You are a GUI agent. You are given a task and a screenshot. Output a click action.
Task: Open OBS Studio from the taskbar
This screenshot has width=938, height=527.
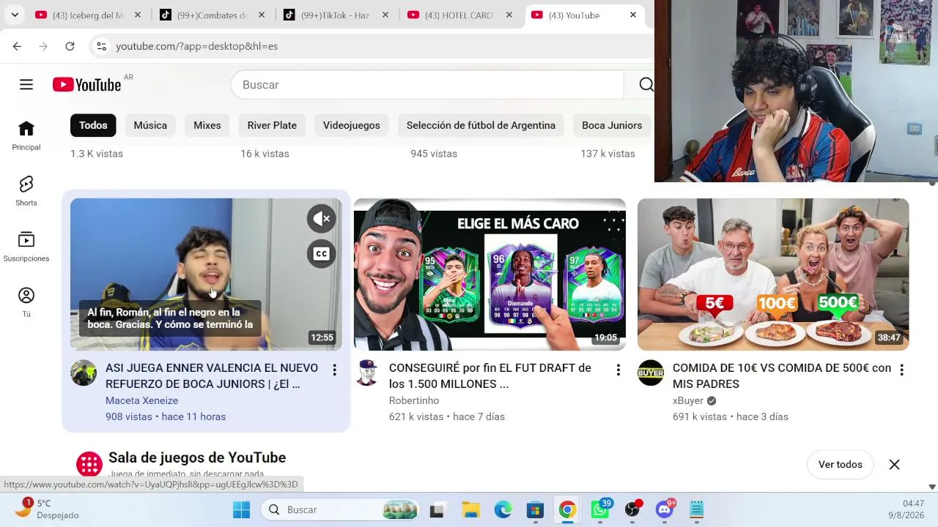coord(632,509)
